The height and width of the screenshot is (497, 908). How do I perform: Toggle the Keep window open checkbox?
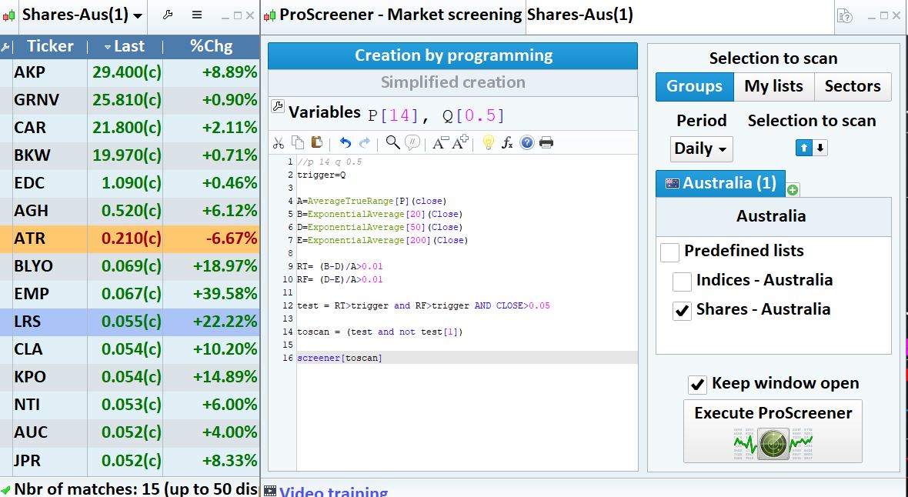coord(697,385)
